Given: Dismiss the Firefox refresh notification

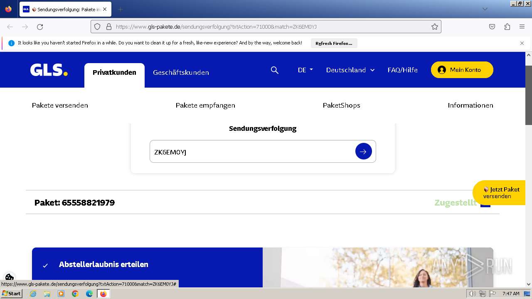Looking at the screenshot, I should [x=522, y=43].
